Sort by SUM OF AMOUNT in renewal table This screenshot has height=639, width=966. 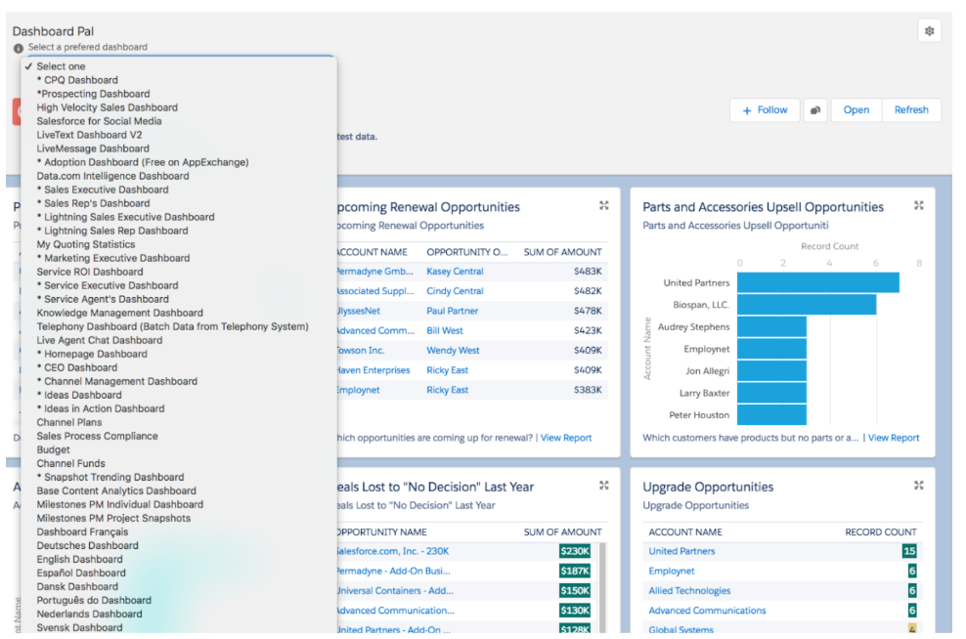(562, 252)
